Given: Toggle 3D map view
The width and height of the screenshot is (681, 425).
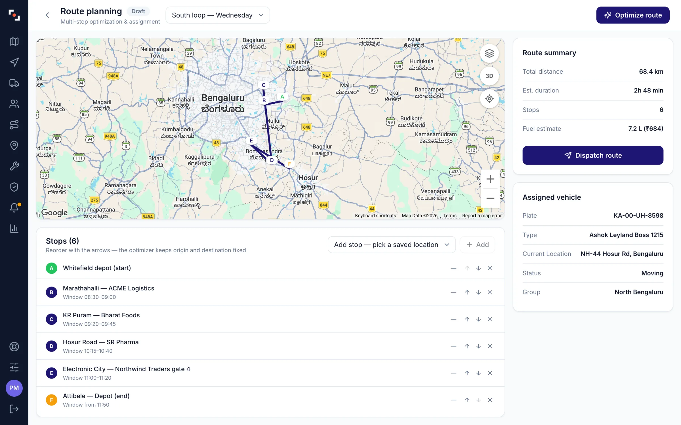Looking at the screenshot, I should [489, 76].
